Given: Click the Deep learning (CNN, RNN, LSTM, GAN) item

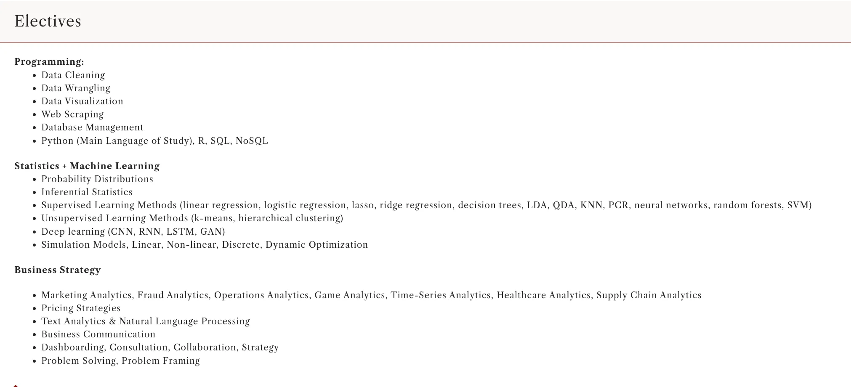Looking at the screenshot, I should pyautogui.click(x=133, y=232).
